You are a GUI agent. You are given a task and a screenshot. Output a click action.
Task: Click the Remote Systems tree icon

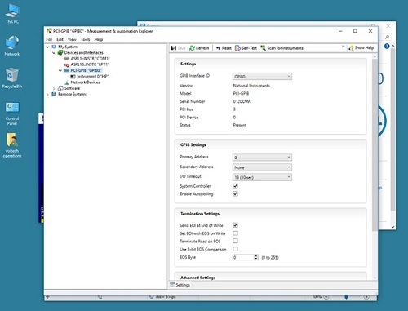(x=54, y=94)
